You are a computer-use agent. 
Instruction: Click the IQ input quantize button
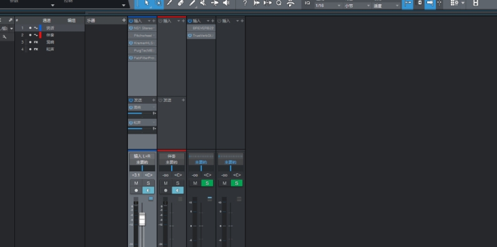click(x=307, y=3)
